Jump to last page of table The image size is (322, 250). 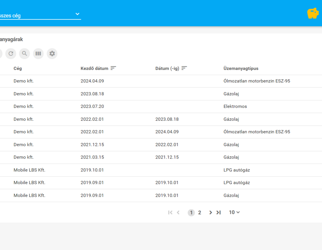pyautogui.click(x=219, y=212)
